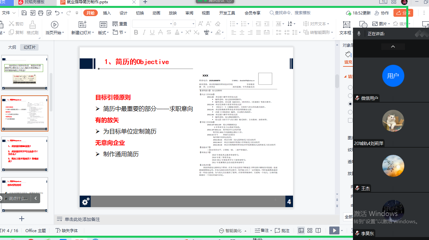This screenshot has width=429, height=240.
Task: Click the New Slide (新建幻灯片) icon
Action: click(x=82, y=25)
